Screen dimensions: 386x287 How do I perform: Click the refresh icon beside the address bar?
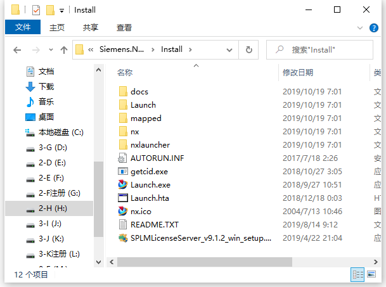click(249, 49)
